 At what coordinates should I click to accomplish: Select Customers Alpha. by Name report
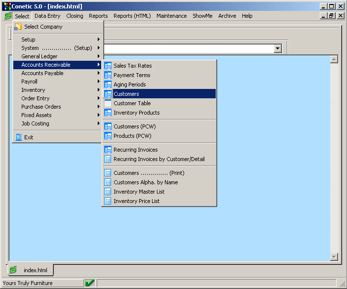click(146, 182)
